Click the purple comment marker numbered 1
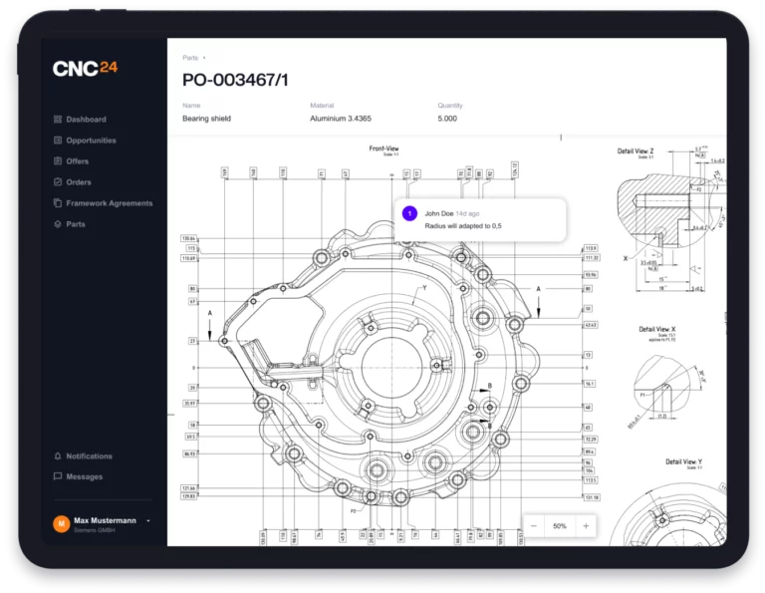The height and width of the screenshot is (593, 765). click(408, 213)
